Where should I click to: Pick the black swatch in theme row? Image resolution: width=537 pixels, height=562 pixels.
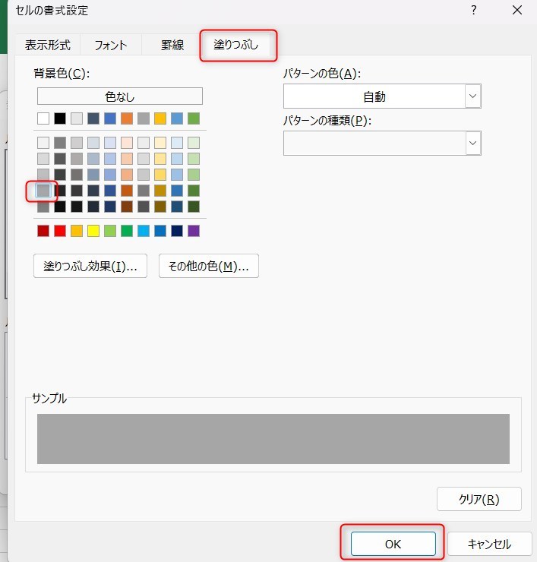[x=60, y=118]
